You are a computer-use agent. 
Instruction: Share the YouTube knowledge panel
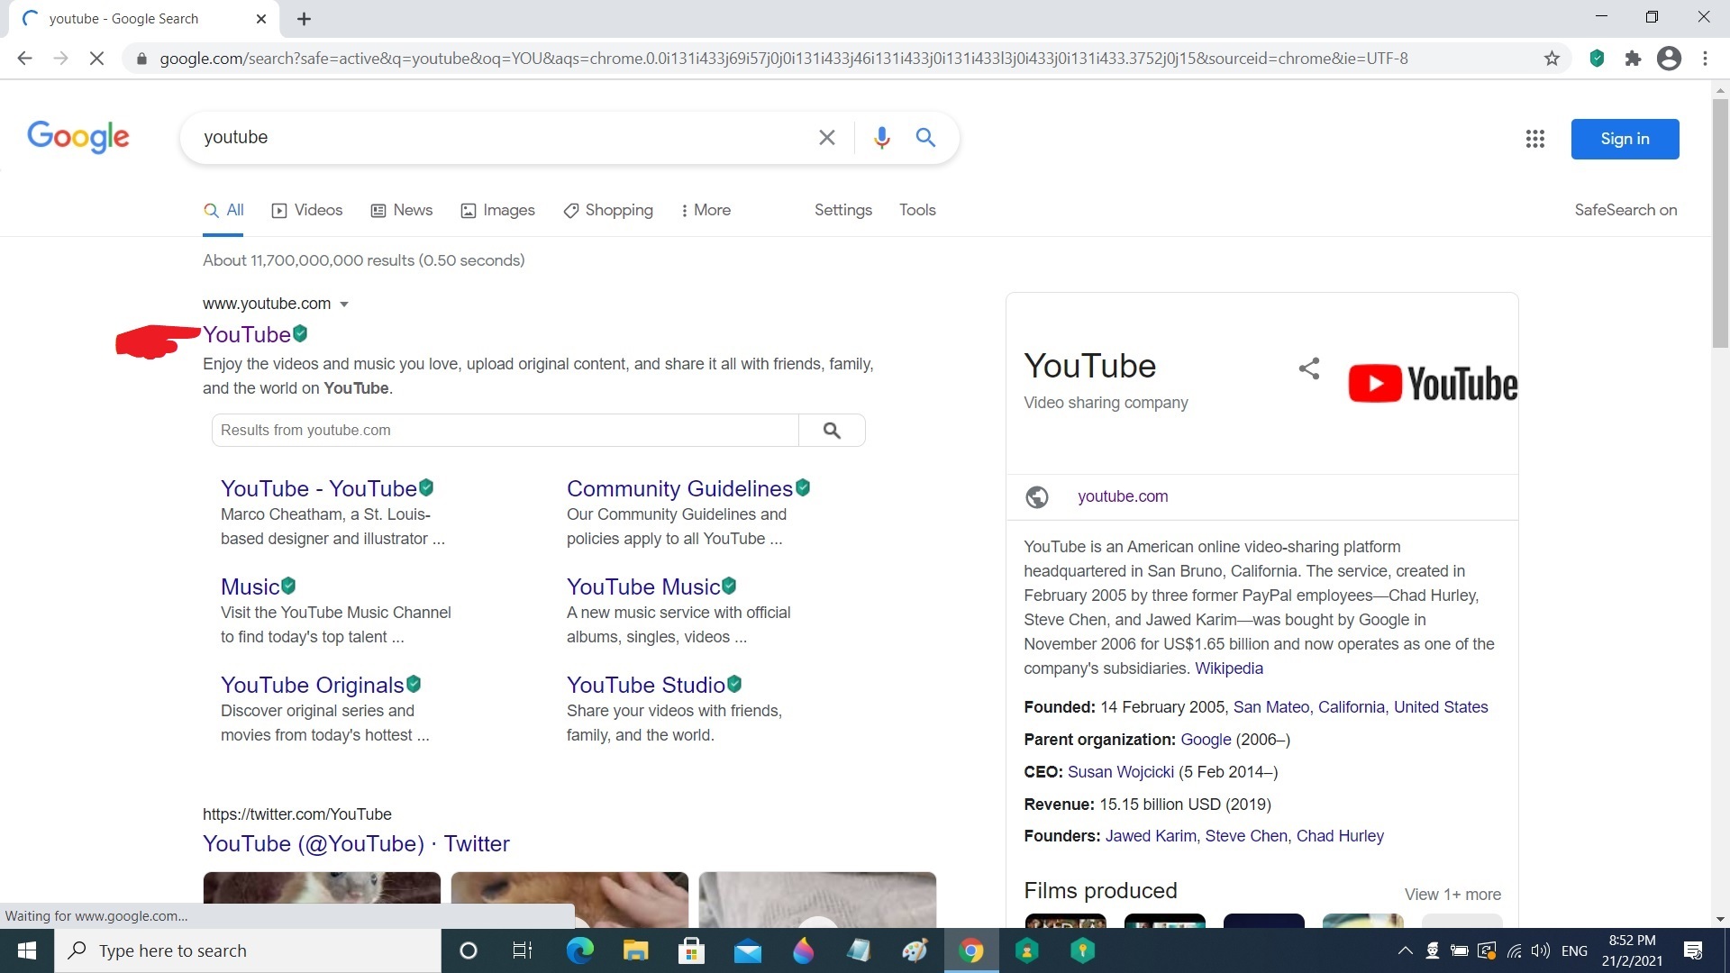1309,368
